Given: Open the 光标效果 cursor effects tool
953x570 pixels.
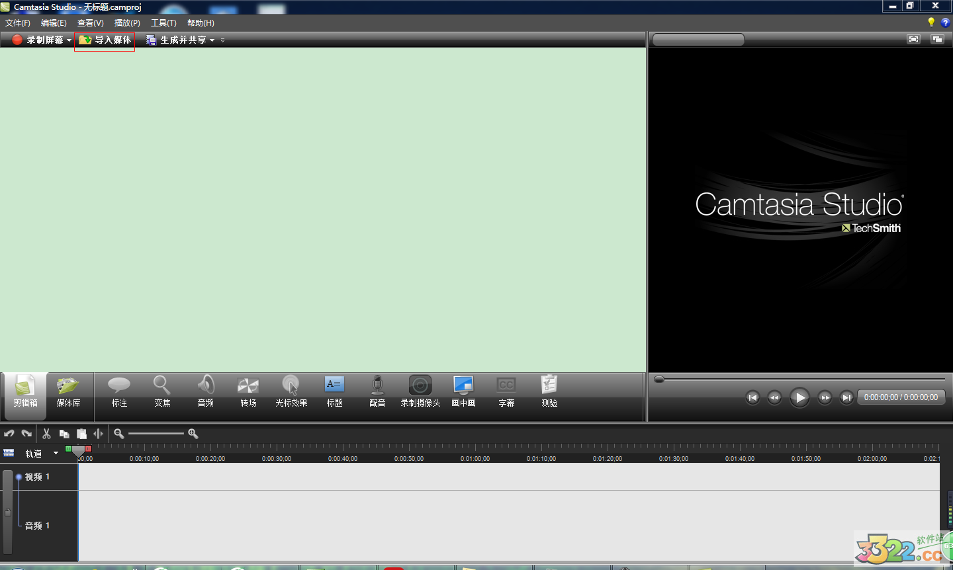Looking at the screenshot, I should [x=291, y=392].
